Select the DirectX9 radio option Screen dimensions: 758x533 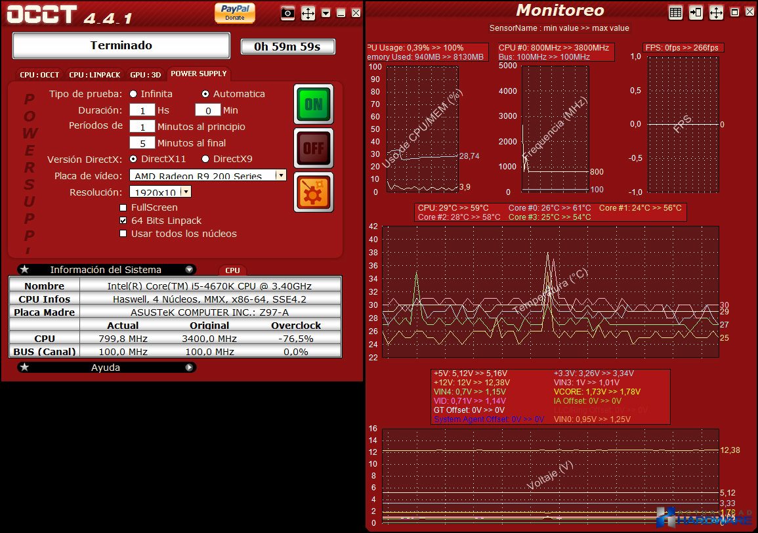205,159
